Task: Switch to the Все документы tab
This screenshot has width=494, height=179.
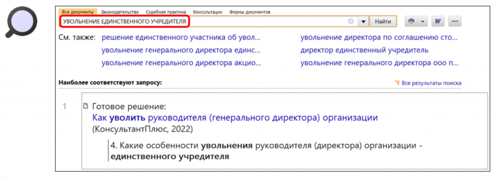Action: click(x=78, y=12)
